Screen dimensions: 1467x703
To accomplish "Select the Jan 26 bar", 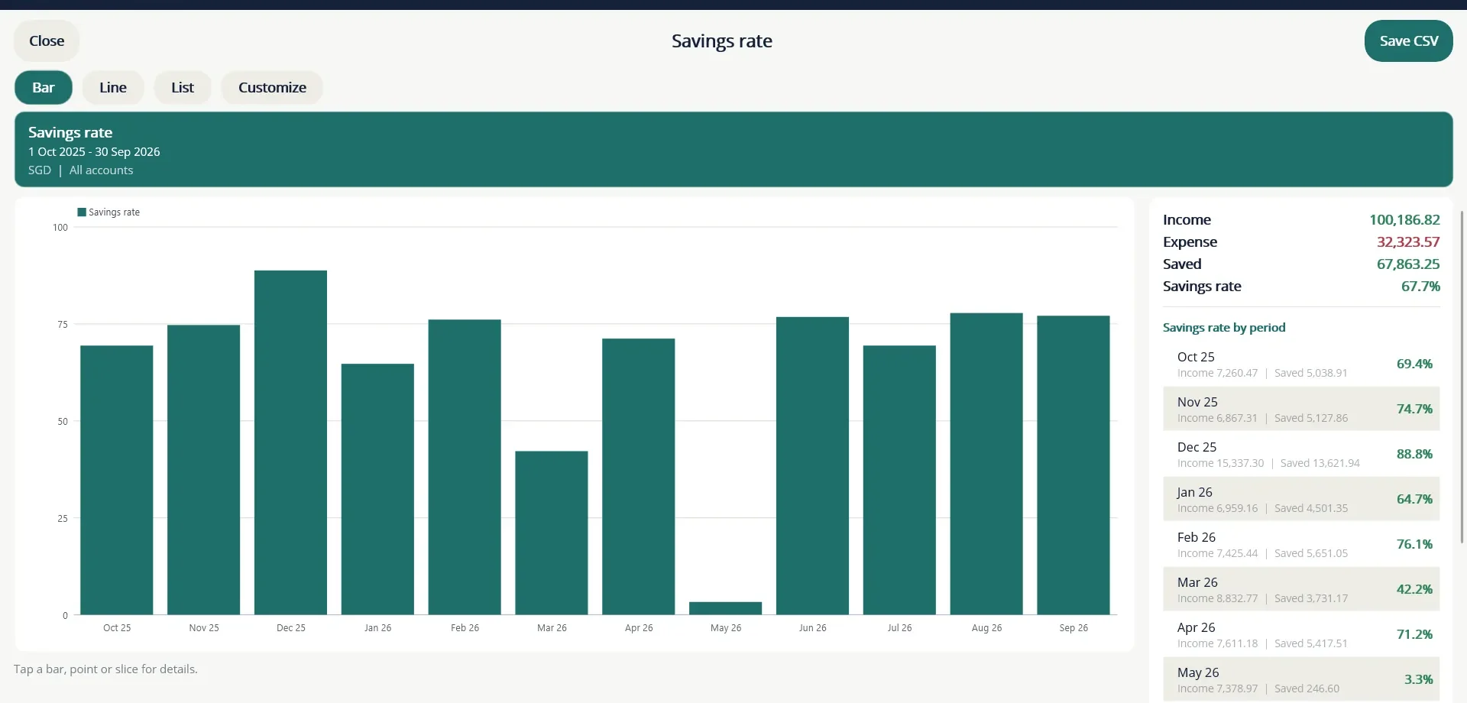I will [377, 489].
